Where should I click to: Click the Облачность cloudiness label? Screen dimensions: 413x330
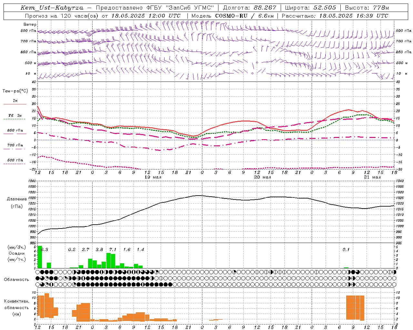pos(16,279)
